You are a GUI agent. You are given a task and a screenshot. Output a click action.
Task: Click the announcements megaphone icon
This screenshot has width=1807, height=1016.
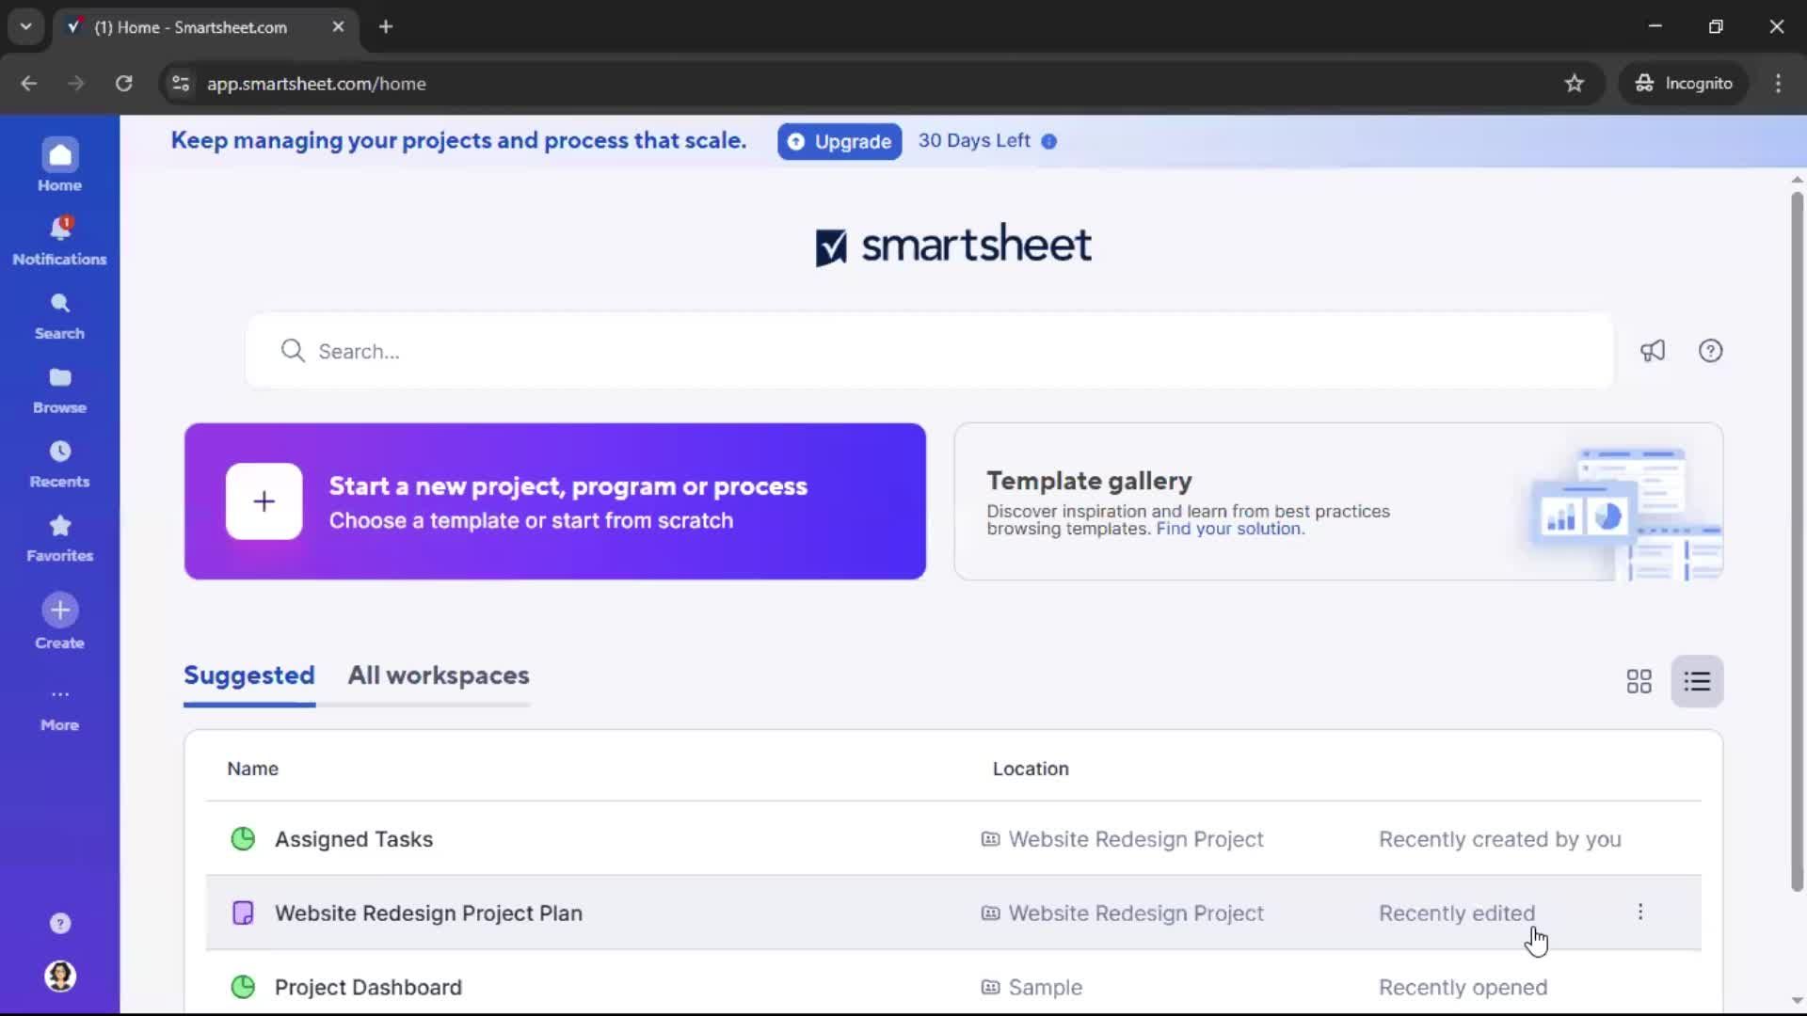pos(1653,351)
